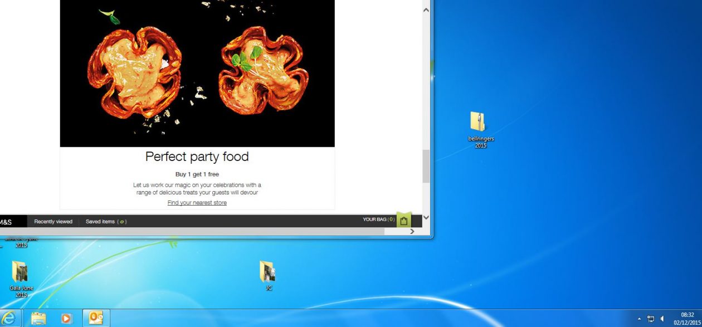Open the Saved items tab
702x327 pixels.
(x=106, y=221)
